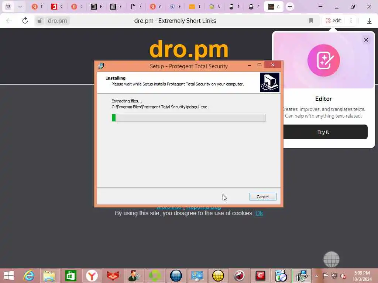378x283 pixels.
Task: Open the green circular icon app in taskbar
Action: point(155,276)
